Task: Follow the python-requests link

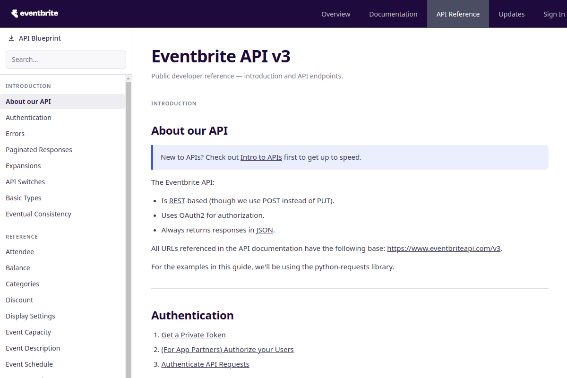Action: point(342,267)
